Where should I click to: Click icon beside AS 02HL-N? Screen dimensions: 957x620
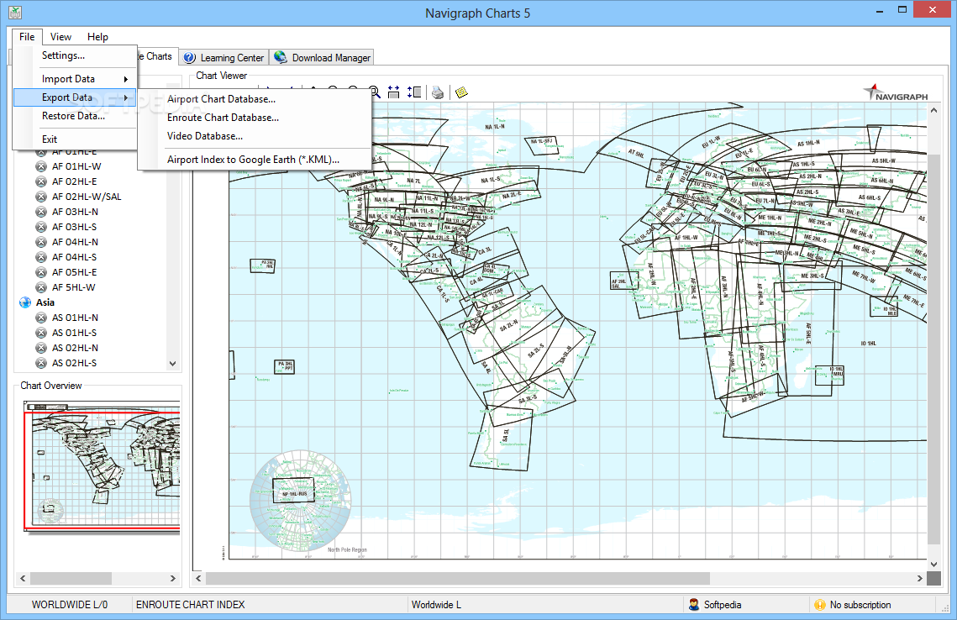(41, 348)
